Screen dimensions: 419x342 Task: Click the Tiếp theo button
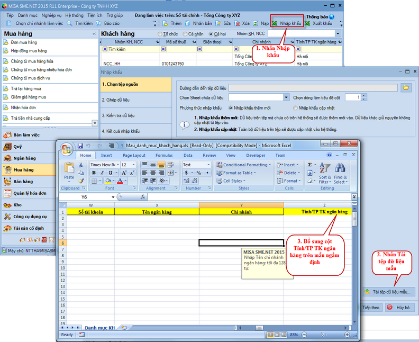point(371,308)
